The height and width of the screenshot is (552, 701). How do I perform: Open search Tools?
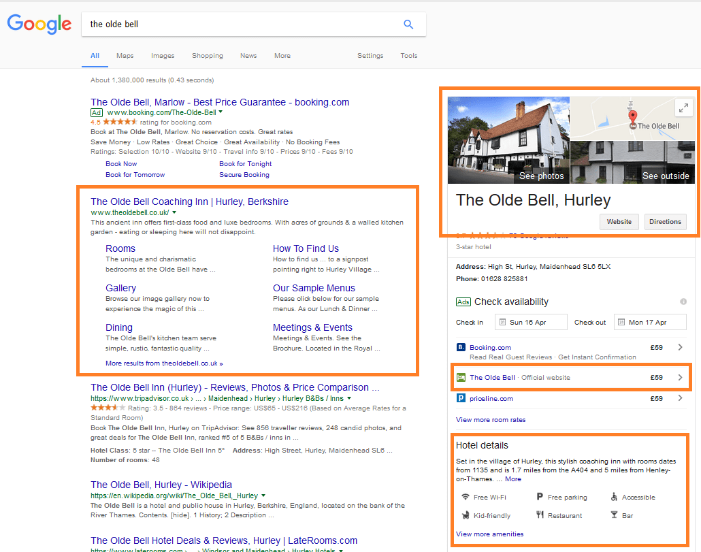(408, 55)
